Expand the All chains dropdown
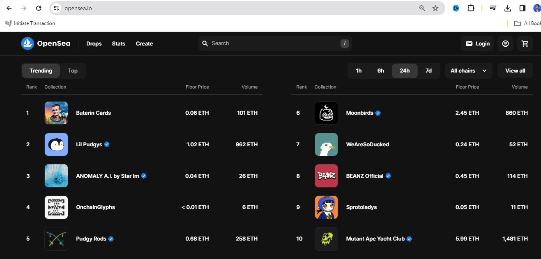Screen dimensions: 541x259 pyautogui.click(x=469, y=70)
